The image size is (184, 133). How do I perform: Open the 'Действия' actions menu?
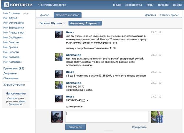pos(151,15)
